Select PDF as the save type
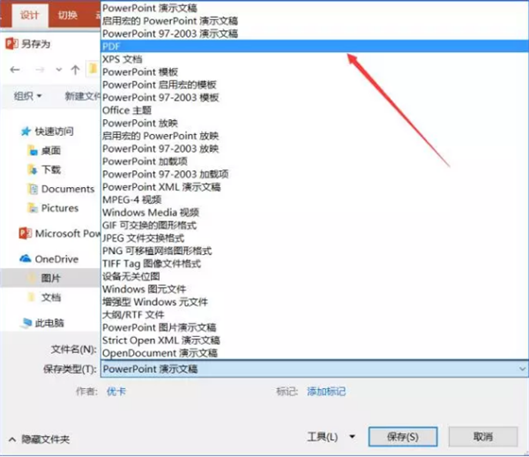This screenshot has height=457, width=529. coord(315,46)
